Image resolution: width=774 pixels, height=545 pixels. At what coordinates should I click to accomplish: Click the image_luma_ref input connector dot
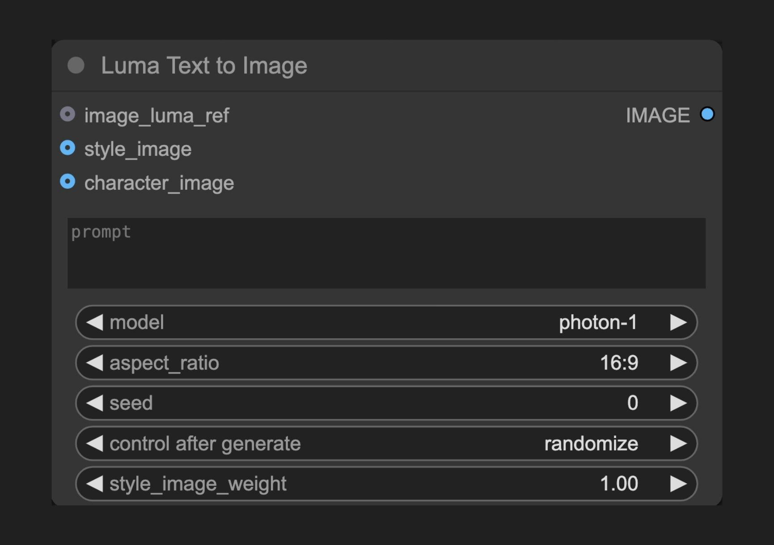(x=68, y=115)
